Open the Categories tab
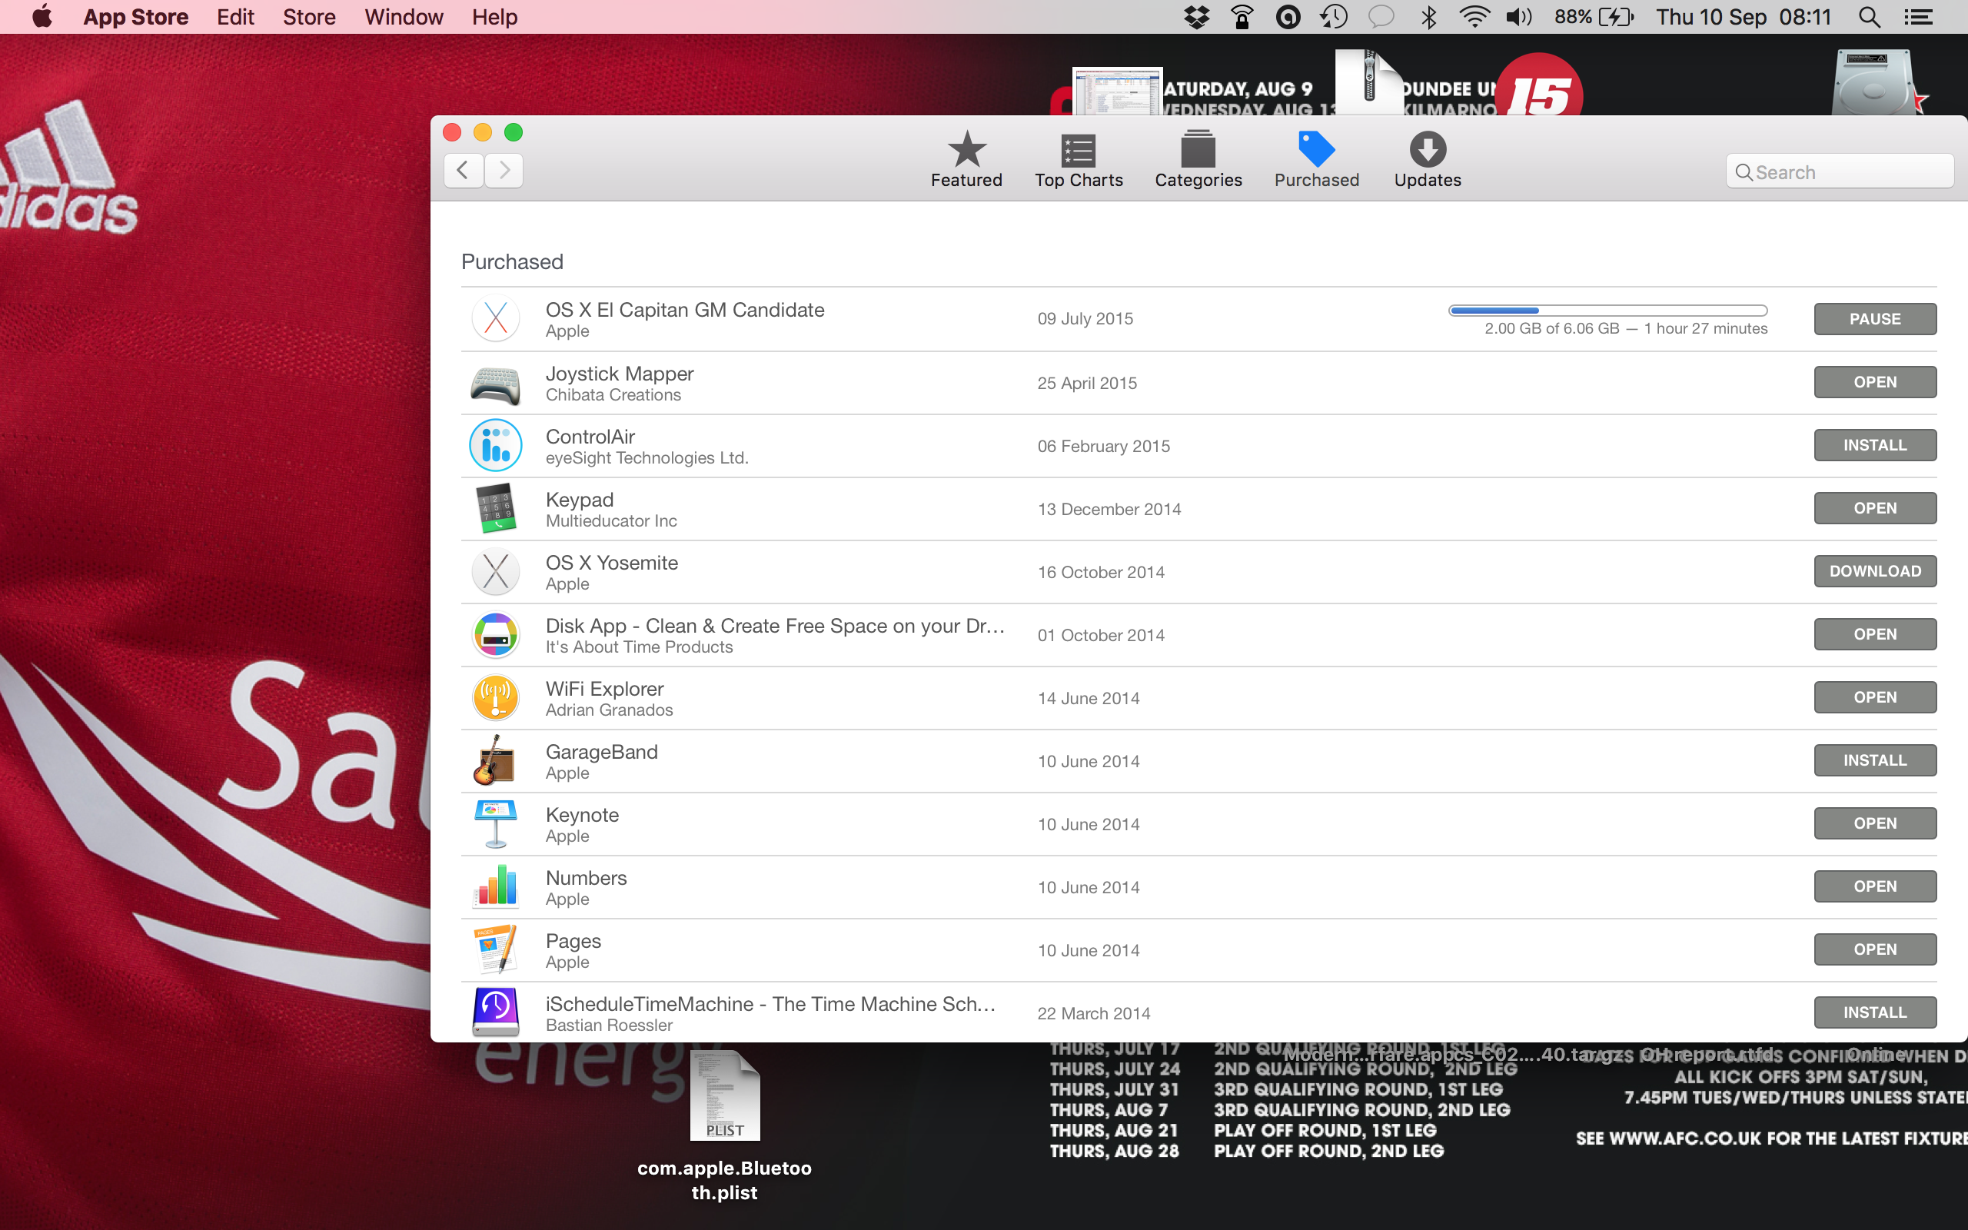This screenshot has width=1968, height=1230. pyautogui.click(x=1198, y=159)
